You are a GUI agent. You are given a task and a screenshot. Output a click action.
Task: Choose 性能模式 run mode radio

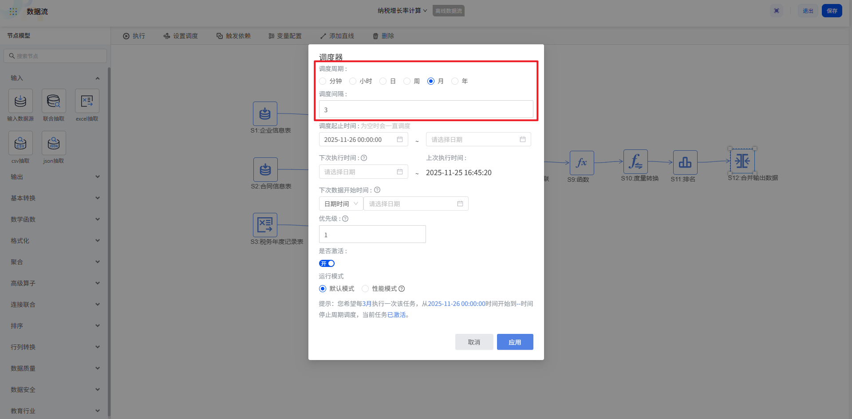pos(365,289)
